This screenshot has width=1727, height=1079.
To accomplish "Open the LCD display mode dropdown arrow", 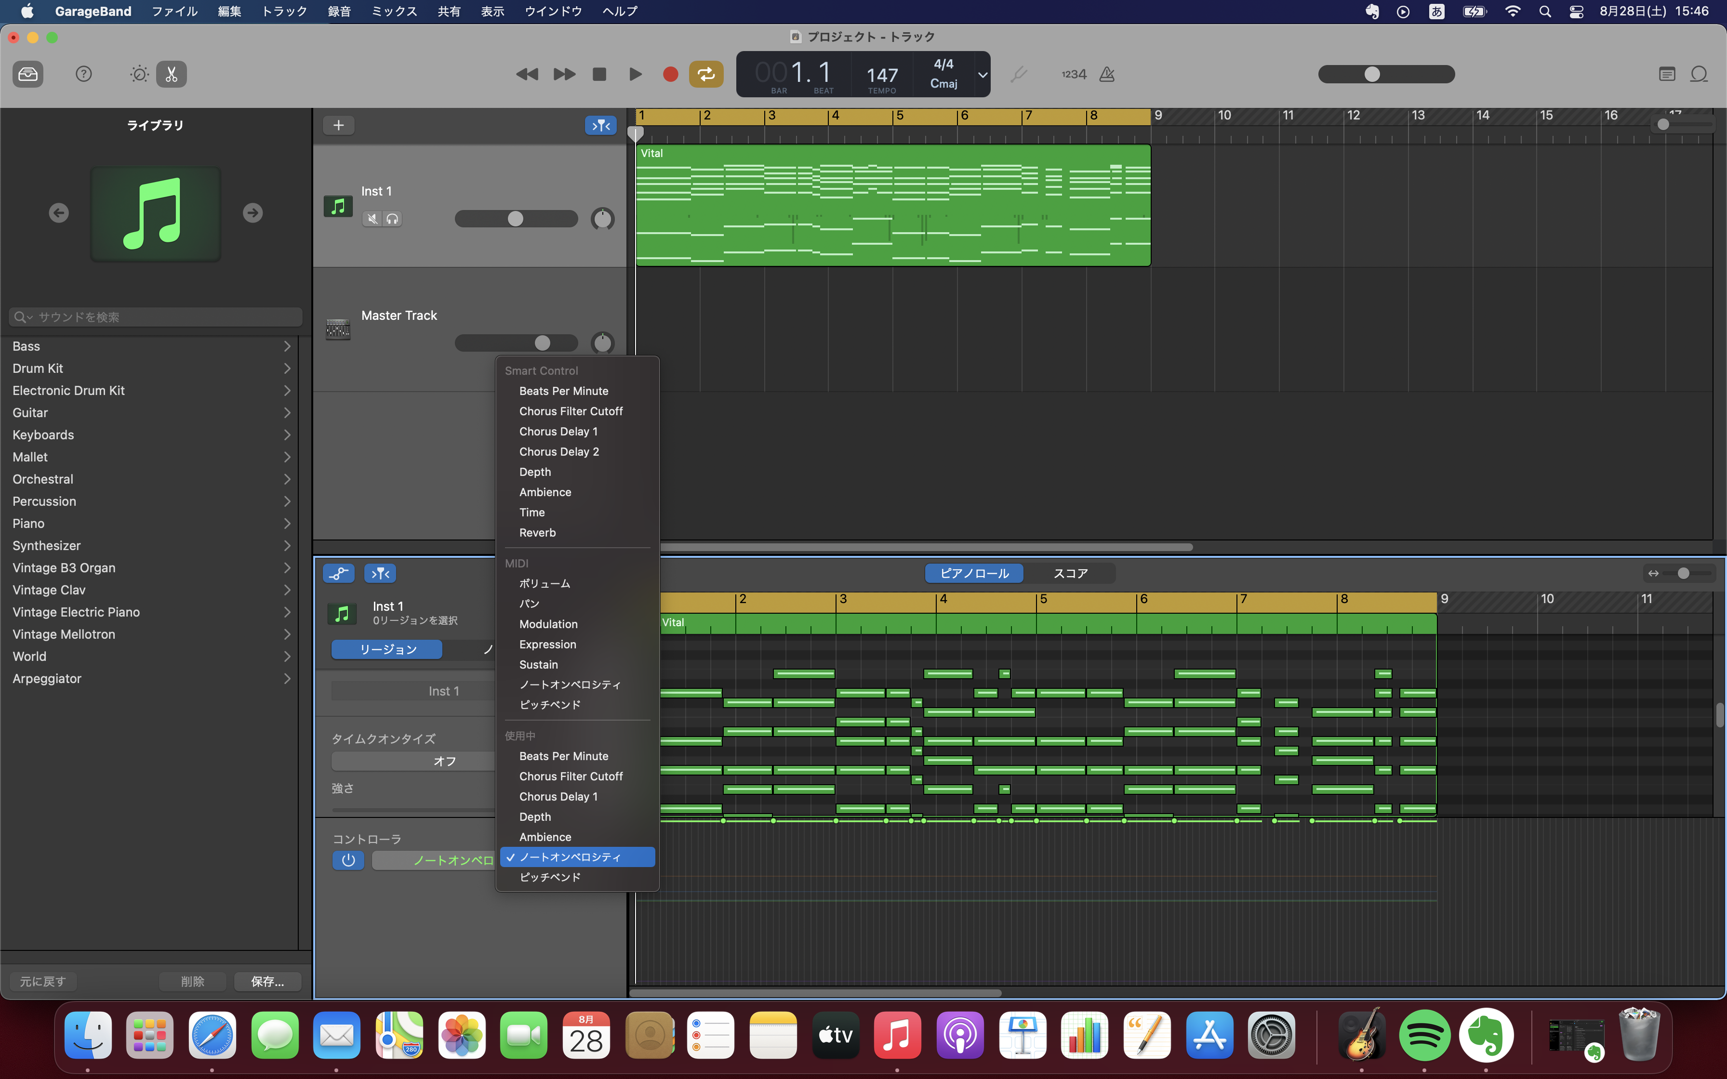I will (983, 74).
